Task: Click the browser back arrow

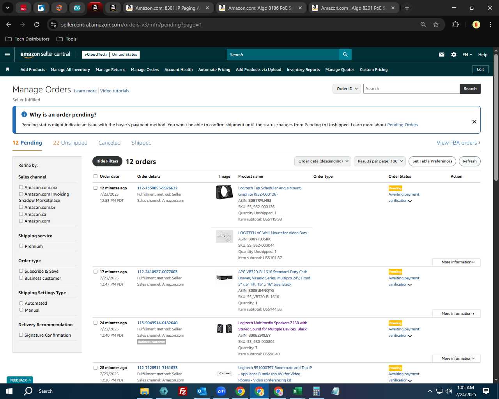Action: [x=9, y=25]
